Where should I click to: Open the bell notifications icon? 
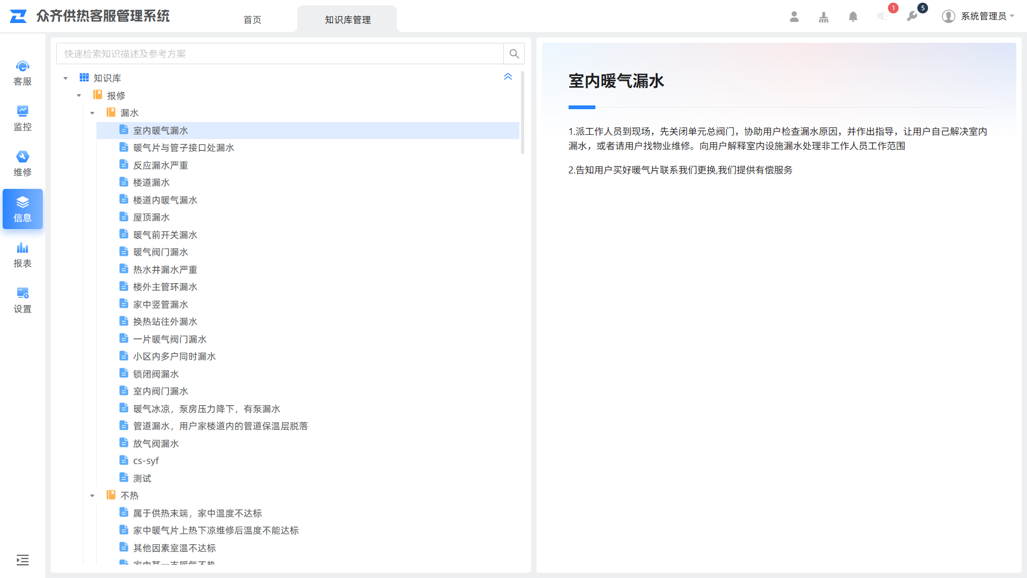tap(853, 17)
